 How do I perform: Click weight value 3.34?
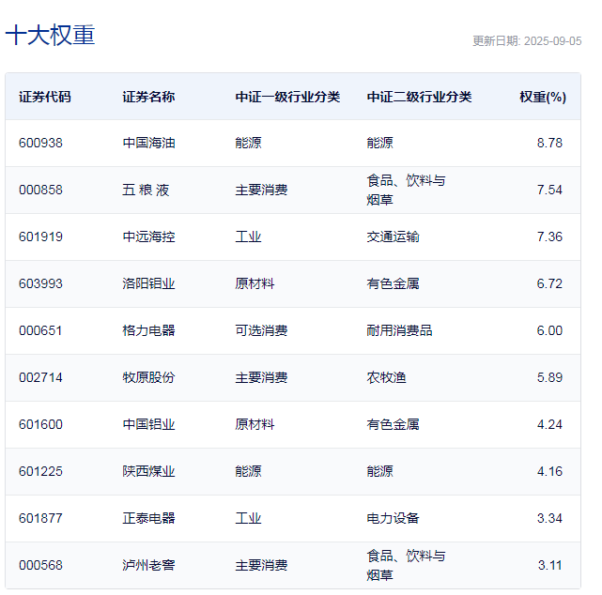coord(549,518)
